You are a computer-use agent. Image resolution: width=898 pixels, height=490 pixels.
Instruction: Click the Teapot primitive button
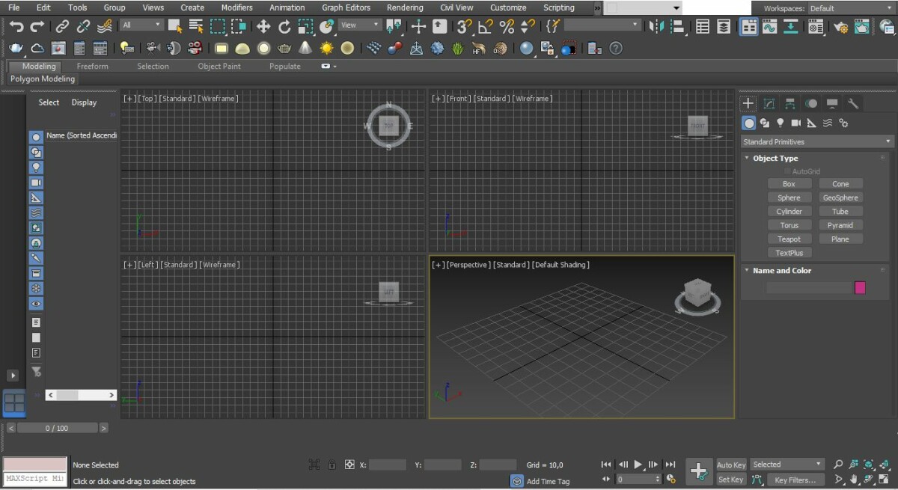coord(789,239)
